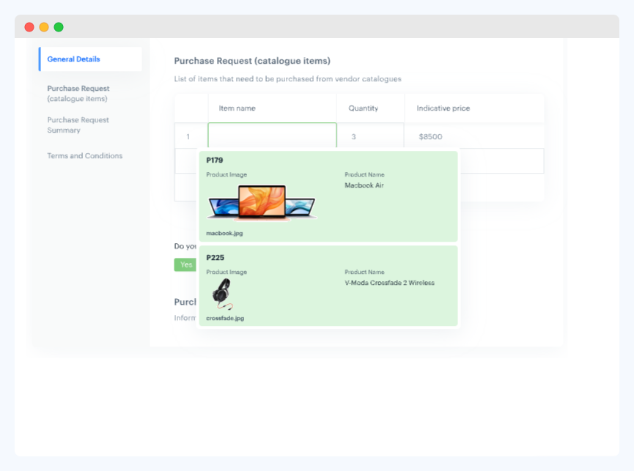Select the P225 V-Moda Crossfade 2 Wireless suggestion
This screenshot has width=634, height=471.
328,286
